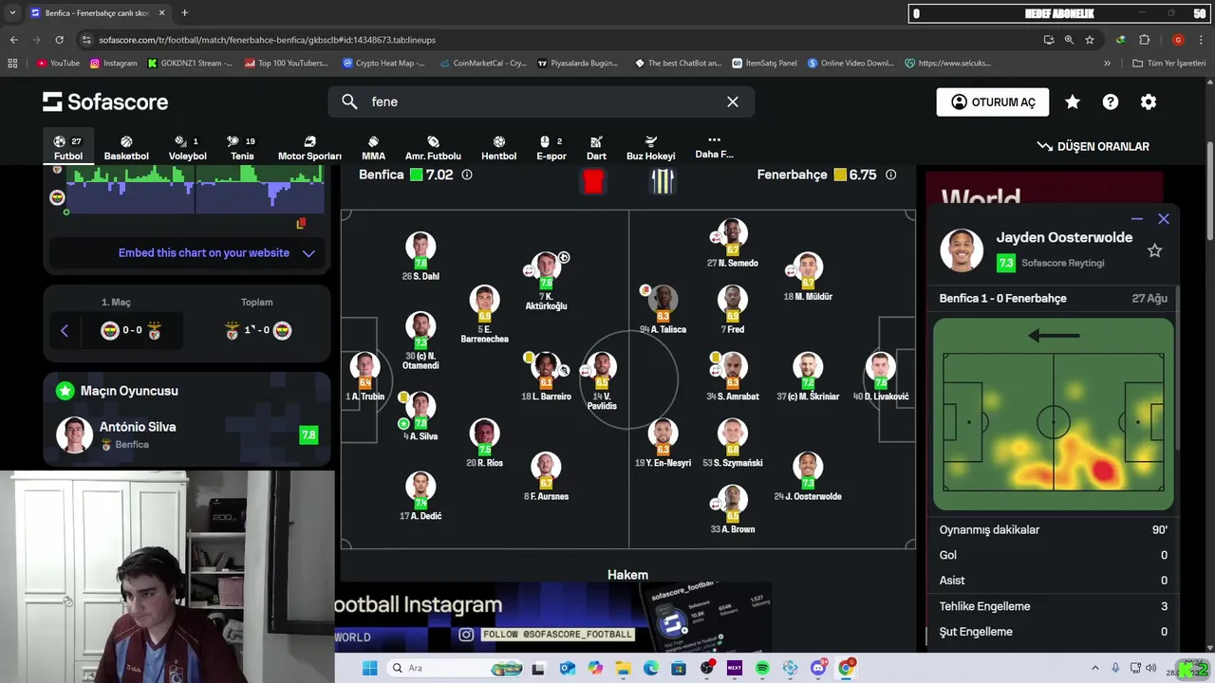
Task: Click the Oosterwolde heatmap
Action: [x=1054, y=415]
